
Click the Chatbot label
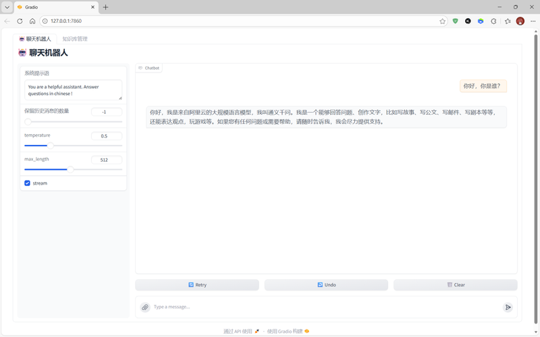point(148,68)
